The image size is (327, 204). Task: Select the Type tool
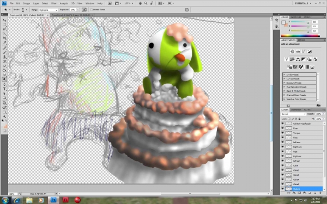pos(4,89)
